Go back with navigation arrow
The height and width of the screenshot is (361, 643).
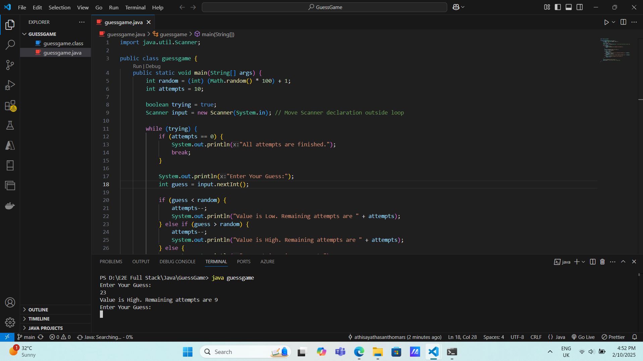(x=182, y=7)
